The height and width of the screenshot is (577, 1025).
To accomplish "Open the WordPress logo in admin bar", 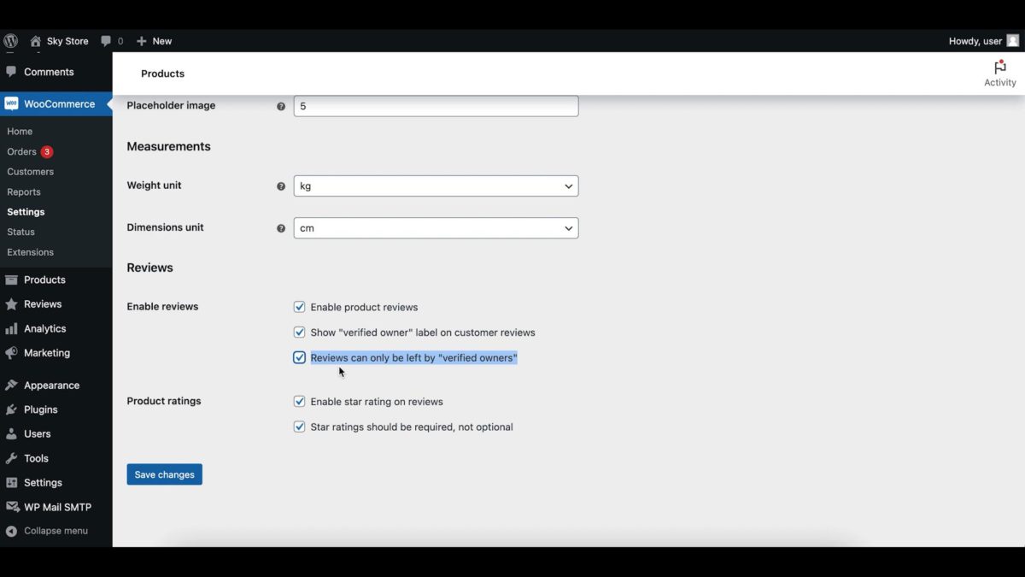I will (10, 40).
